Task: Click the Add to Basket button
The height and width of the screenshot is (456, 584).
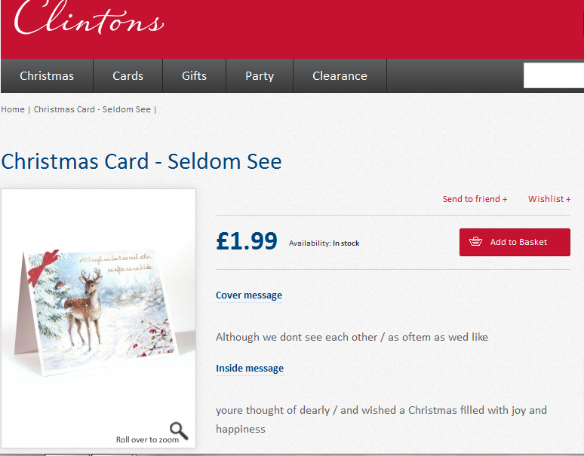Action: pyautogui.click(x=515, y=242)
